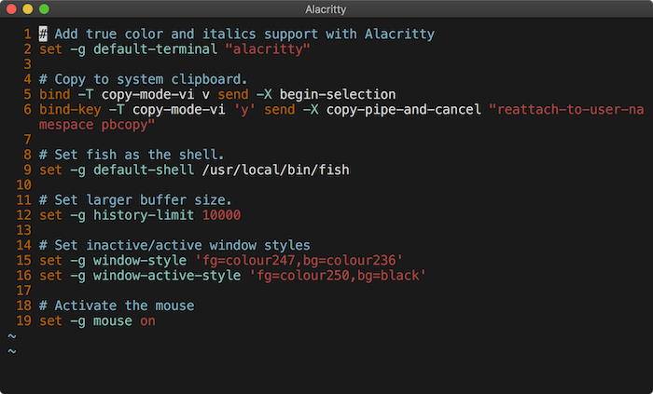Click the red close window button
653x394 pixels.
(x=11, y=8)
